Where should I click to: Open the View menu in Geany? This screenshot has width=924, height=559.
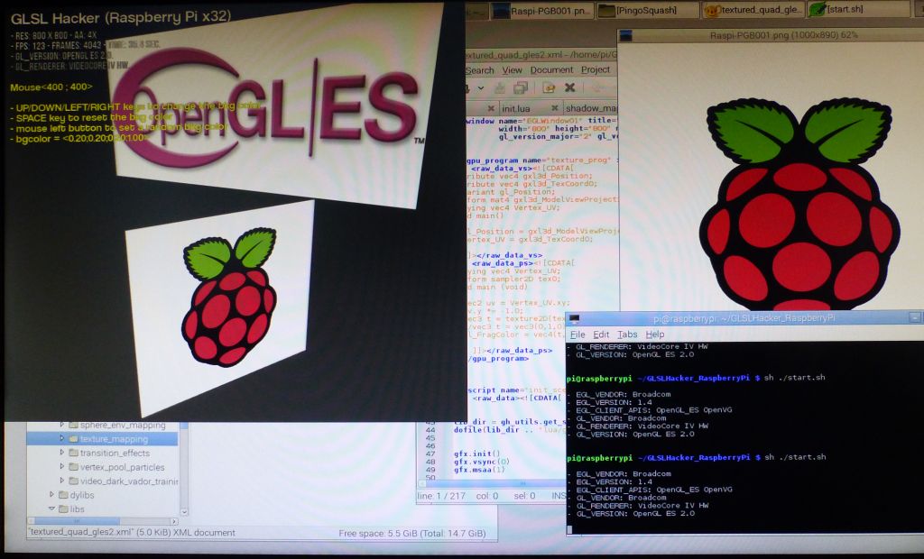pyautogui.click(x=513, y=70)
